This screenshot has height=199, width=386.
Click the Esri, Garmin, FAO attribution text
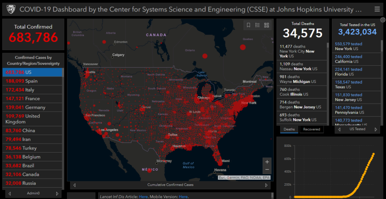[x=244, y=177]
